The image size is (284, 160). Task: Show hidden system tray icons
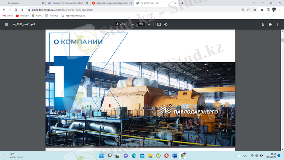click(x=235, y=156)
